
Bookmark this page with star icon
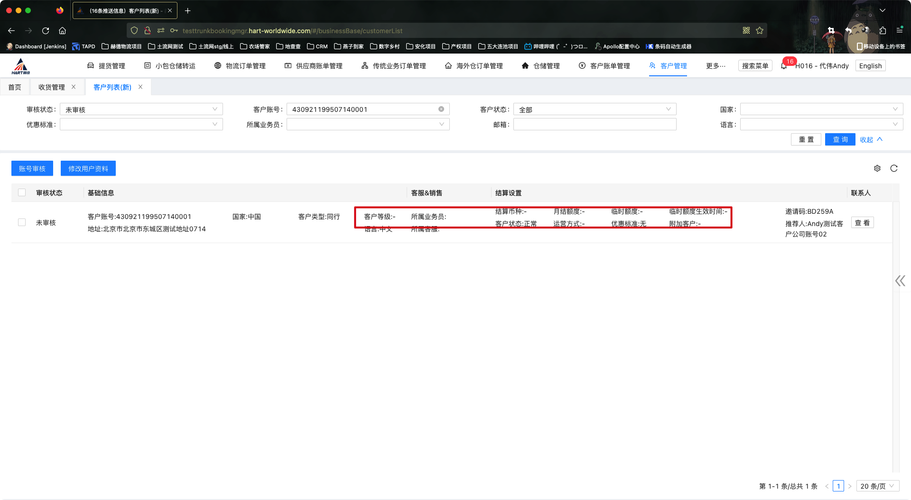click(x=760, y=31)
